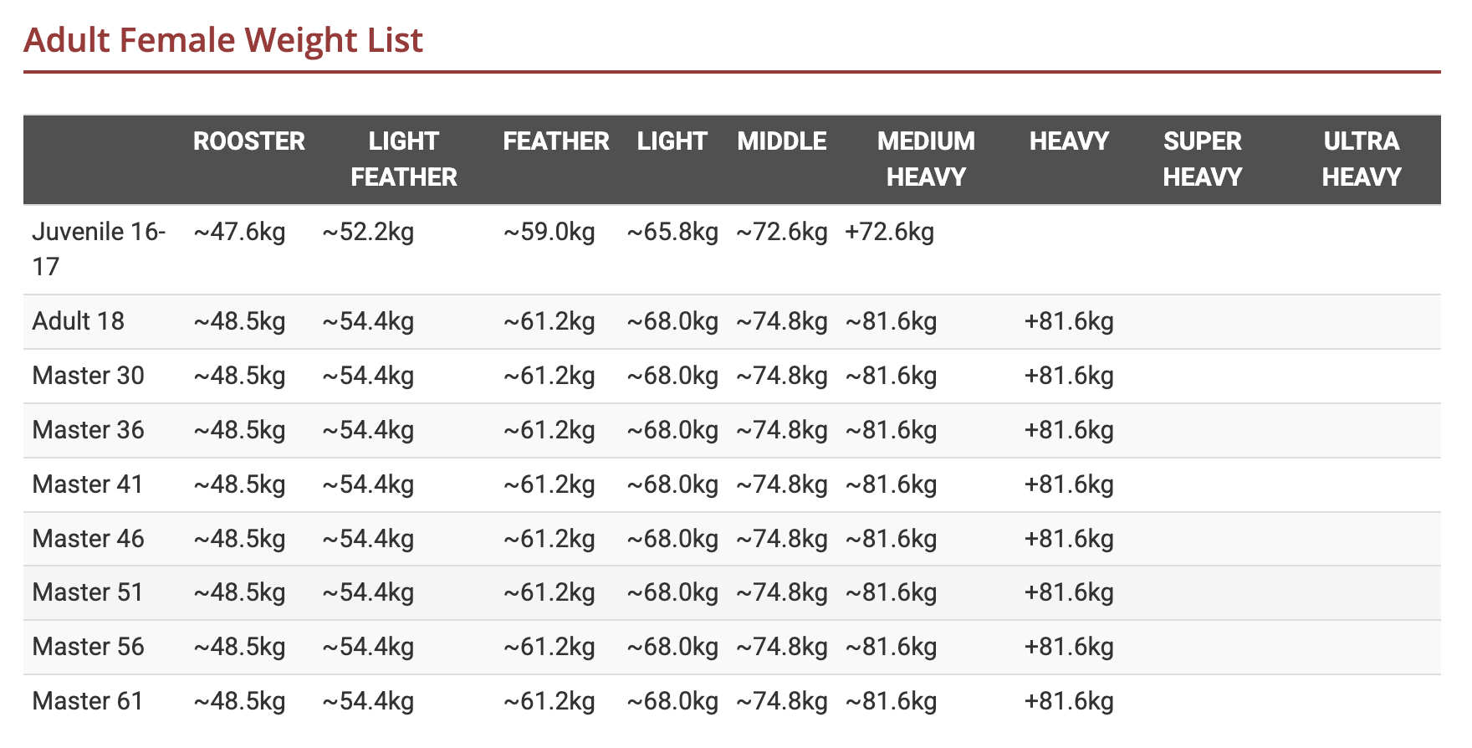Click the Adult 18 row label
This screenshot has height=748, width=1472.
[78, 321]
